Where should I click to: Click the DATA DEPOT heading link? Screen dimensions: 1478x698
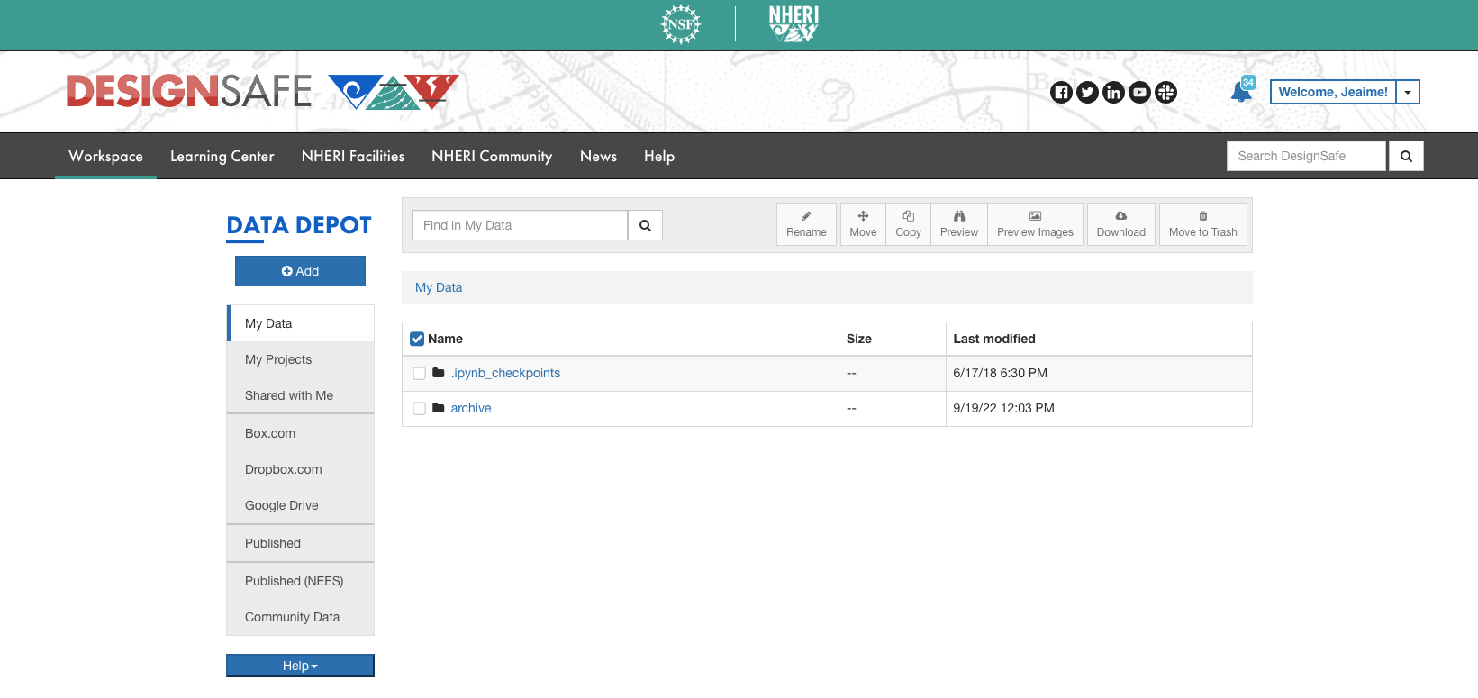point(299,225)
